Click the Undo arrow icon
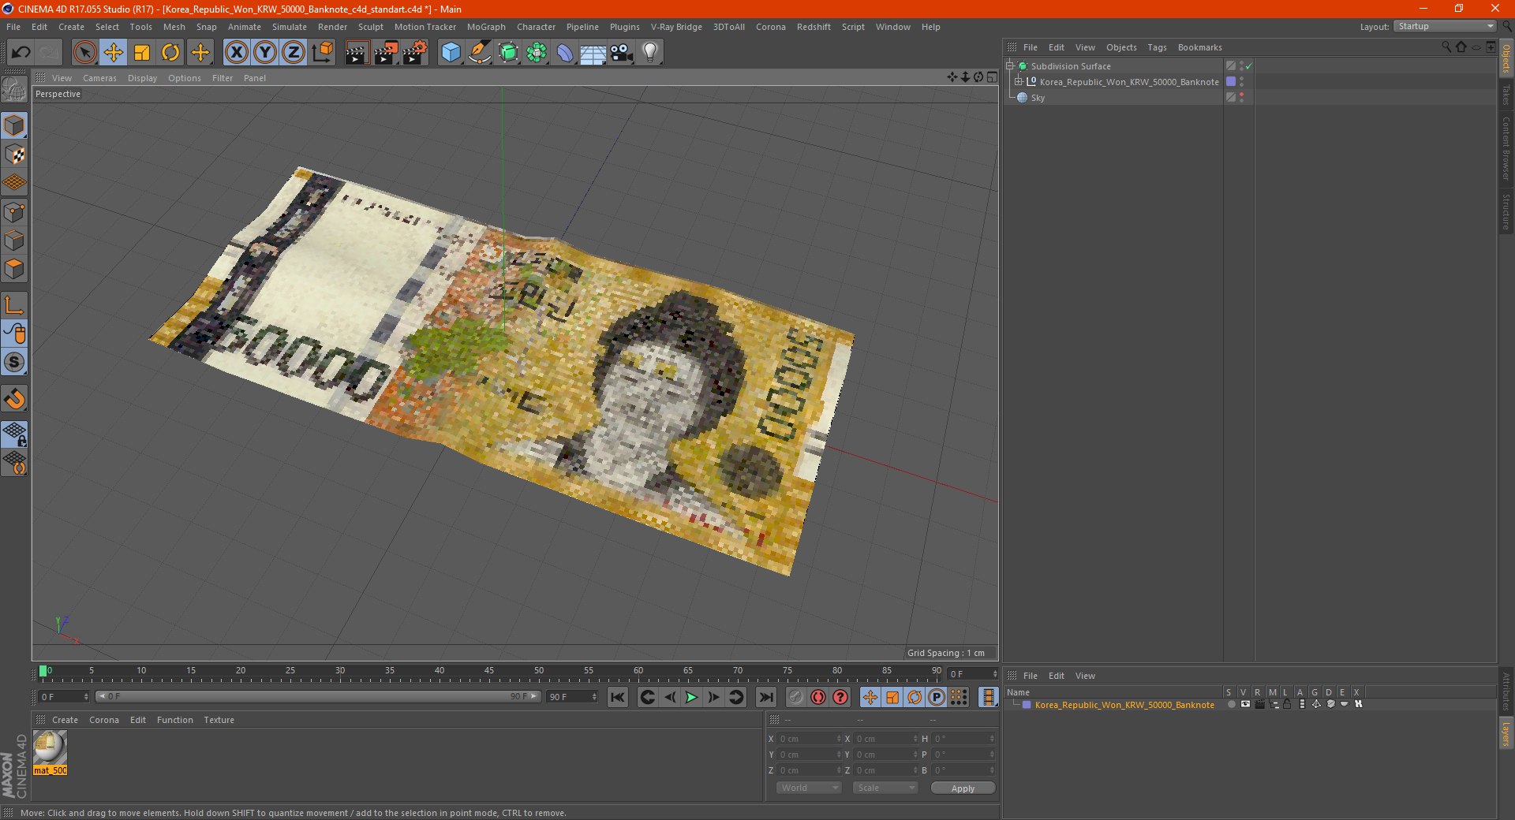Screen dimensions: 1515x820 [x=21, y=53]
